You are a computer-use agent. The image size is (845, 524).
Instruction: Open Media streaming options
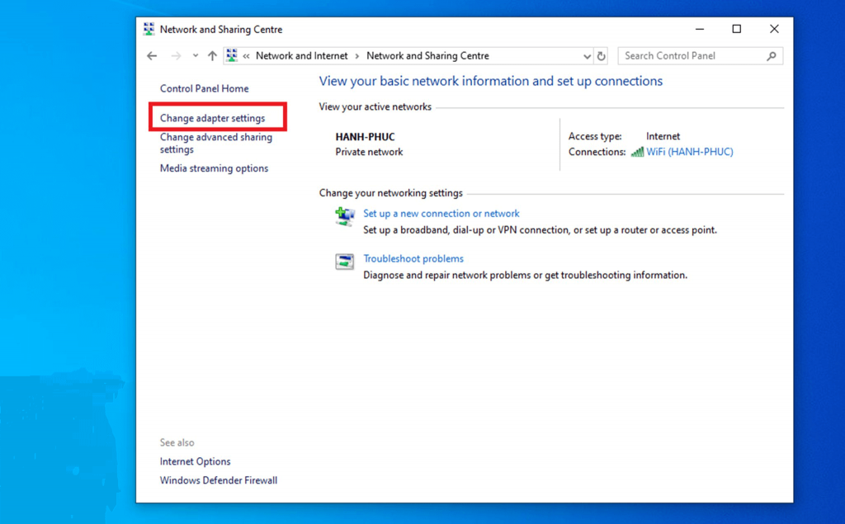pos(214,168)
